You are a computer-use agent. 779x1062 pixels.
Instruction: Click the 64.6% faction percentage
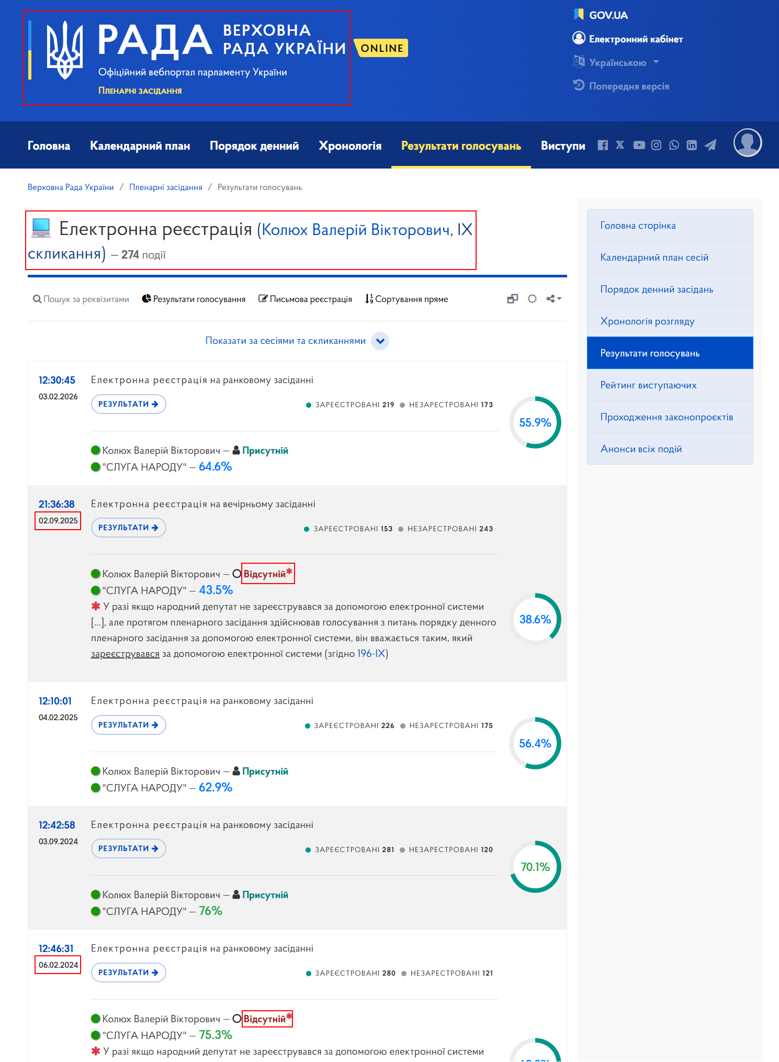216,466
